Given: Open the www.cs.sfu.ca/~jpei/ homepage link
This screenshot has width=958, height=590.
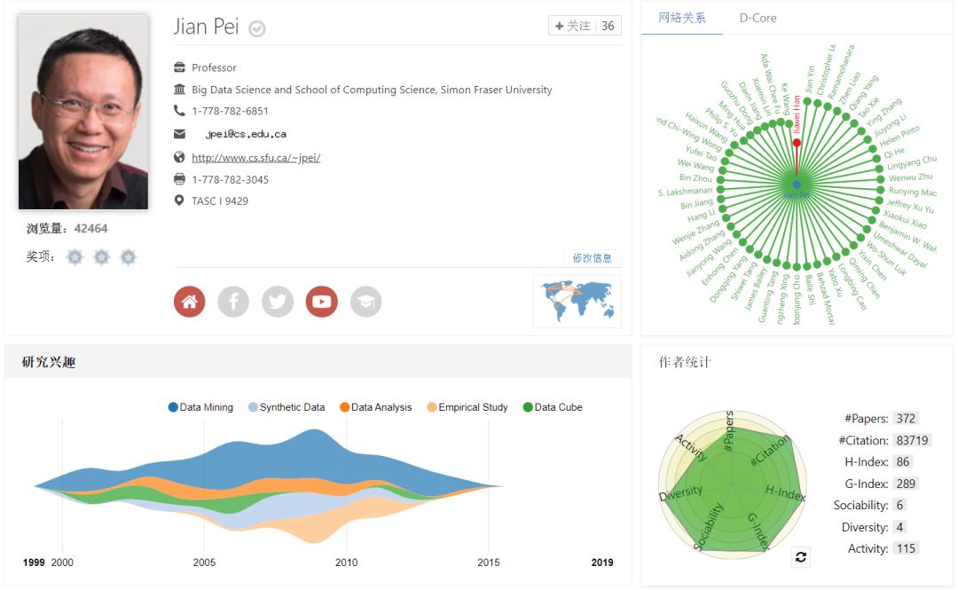Looking at the screenshot, I should click(x=255, y=158).
